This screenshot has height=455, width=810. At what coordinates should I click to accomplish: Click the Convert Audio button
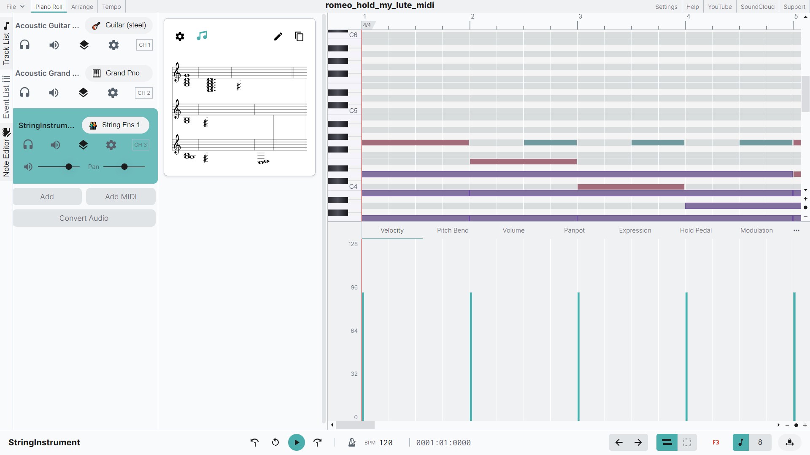click(84, 218)
